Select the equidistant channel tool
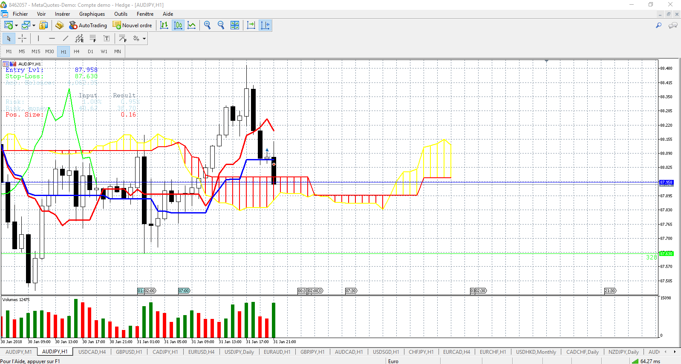The image size is (681, 364). tap(79, 39)
